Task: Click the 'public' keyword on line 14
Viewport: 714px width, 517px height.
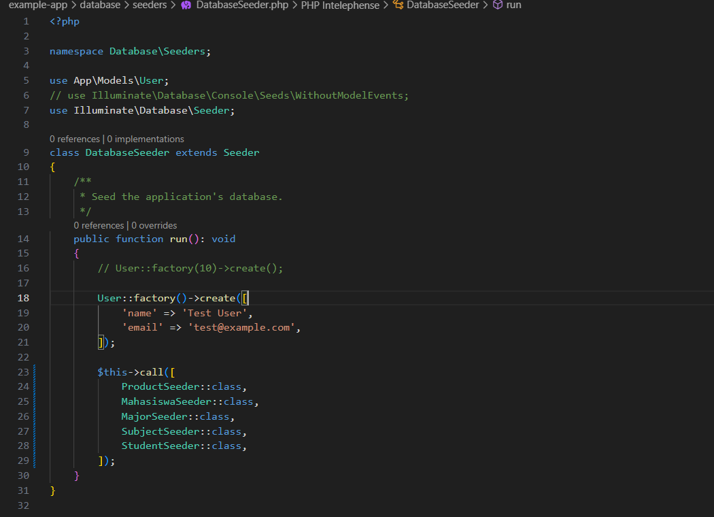Action: 92,239
